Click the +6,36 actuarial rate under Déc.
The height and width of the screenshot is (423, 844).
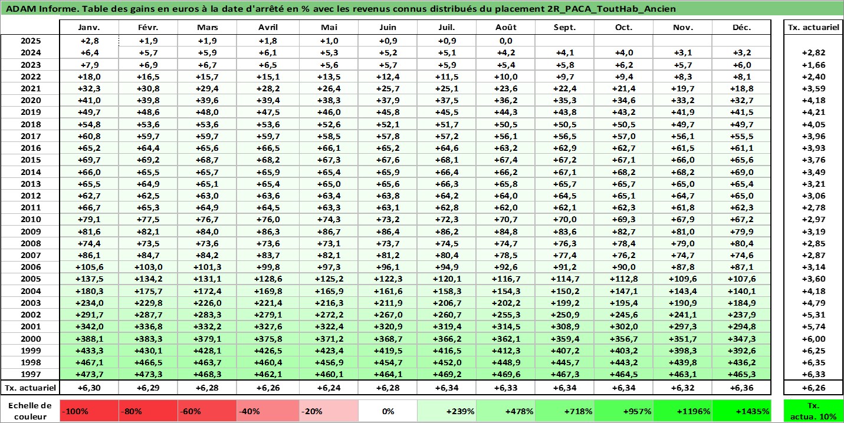(741, 388)
